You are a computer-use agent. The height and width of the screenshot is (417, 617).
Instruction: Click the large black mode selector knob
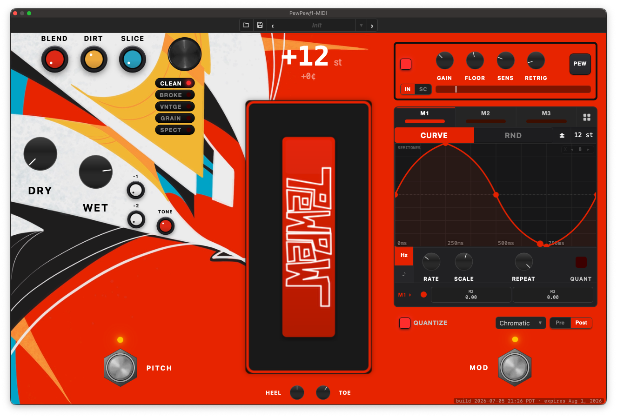click(185, 54)
